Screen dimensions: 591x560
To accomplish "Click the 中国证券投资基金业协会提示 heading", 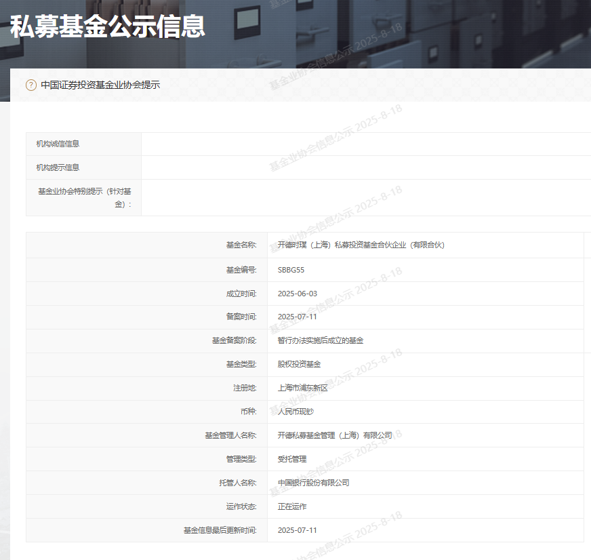I will 100,85.
